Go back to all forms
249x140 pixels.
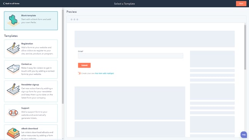pyautogui.click(x=11, y=3)
